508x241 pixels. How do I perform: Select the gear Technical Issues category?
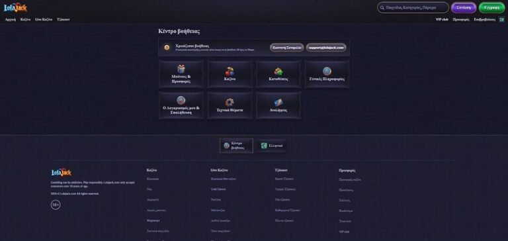pyautogui.click(x=230, y=105)
